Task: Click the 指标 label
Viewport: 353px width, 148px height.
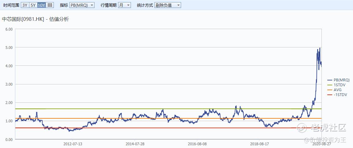Action: 64,5
